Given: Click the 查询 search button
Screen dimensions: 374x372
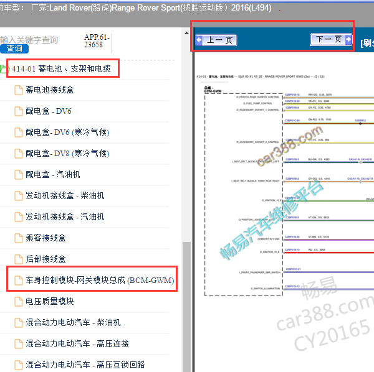Looking at the screenshot, I should 14,49.
